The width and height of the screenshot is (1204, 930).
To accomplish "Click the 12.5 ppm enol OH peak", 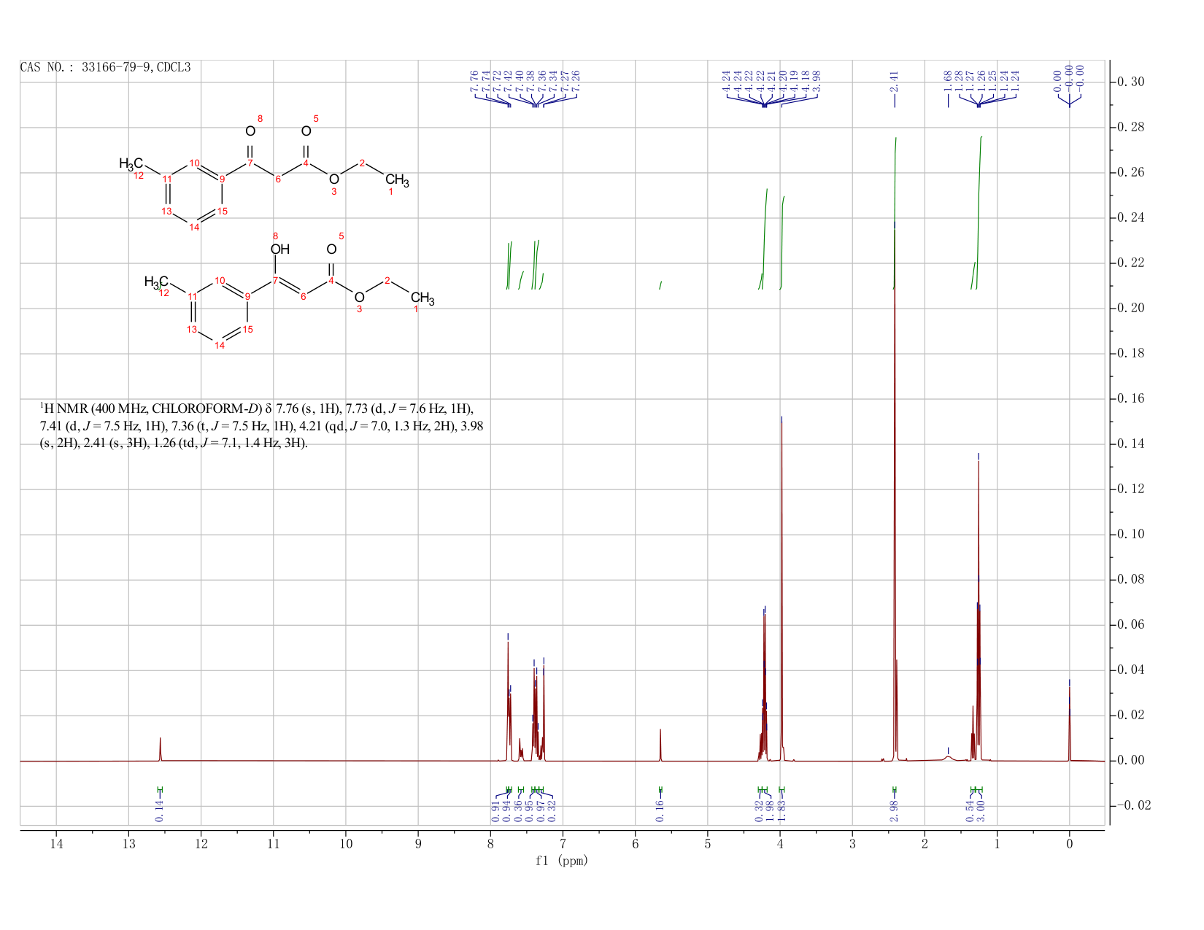I will coord(160,749).
